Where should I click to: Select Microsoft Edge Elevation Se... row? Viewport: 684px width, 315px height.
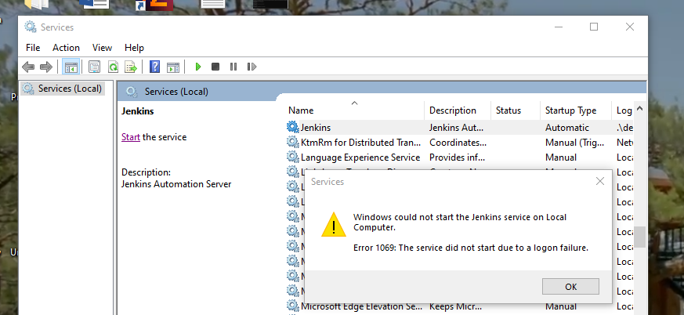pos(459,306)
